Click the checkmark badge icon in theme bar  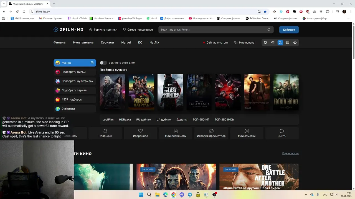point(295,43)
